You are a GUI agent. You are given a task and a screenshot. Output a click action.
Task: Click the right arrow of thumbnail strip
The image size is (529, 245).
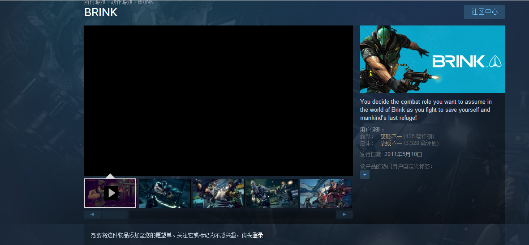[344, 215]
